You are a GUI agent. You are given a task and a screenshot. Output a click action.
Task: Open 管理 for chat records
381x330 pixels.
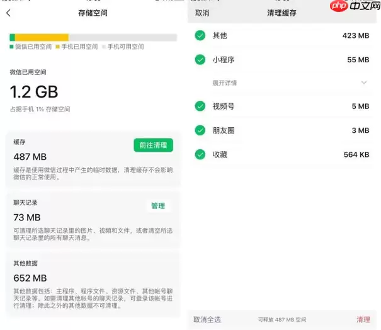tap(158, 206)
